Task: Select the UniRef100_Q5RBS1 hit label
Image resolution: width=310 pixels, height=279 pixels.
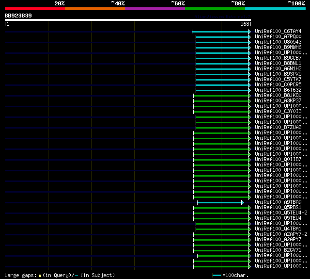Action: 278,208
